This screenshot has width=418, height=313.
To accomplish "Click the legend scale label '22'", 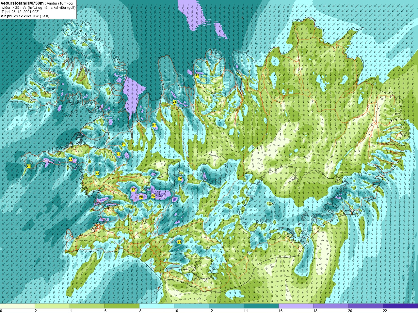I will [x=385, y=311].
